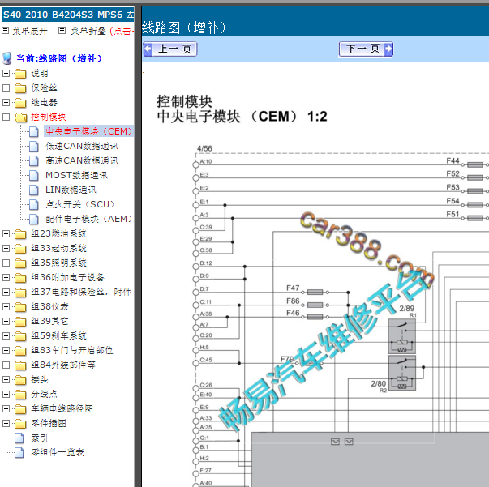Click the 组37电路和保险丝 folder icon
This screenshot has height=487, width=489.
(20, 293)
